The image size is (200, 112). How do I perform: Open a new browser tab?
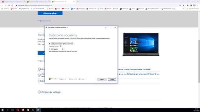pyautogui.click(x=78, y=2)
